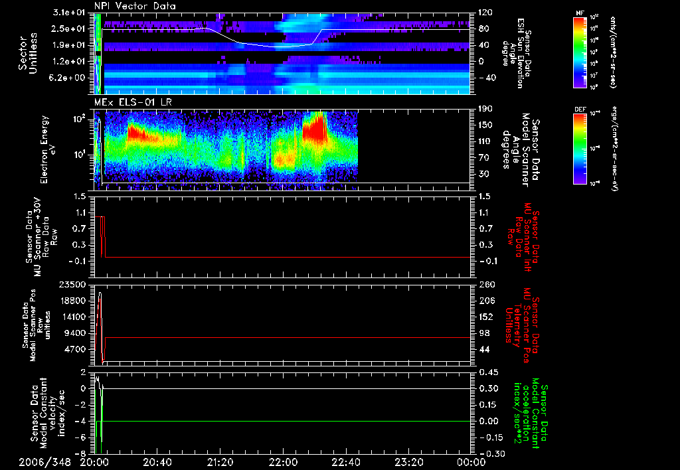Click the ESH Sun Elevation Angle axis label
The height and width of the screenshot is (470, 680).
(x=519, y=54)
